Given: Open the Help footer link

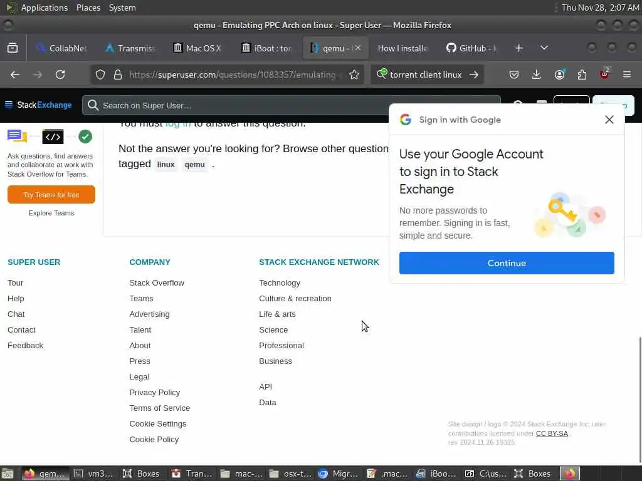Looking at the screenshot, I should point(16,299).
